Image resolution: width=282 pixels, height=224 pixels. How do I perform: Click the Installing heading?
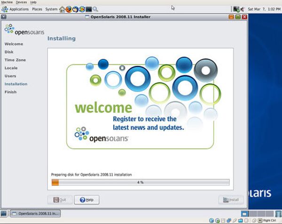pyautogui.click(x=62, y=39)
